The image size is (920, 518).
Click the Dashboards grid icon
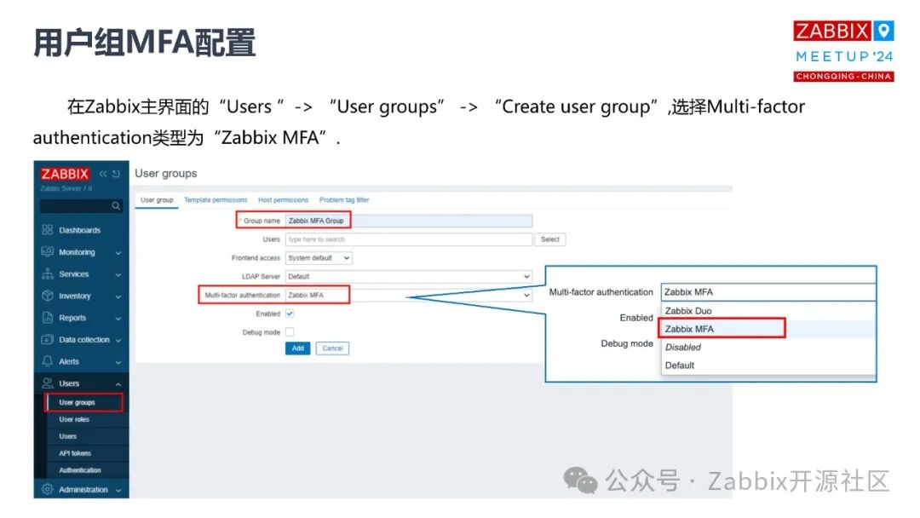pos(48,230)
